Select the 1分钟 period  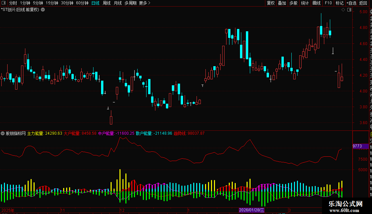(x=25, y=3)
